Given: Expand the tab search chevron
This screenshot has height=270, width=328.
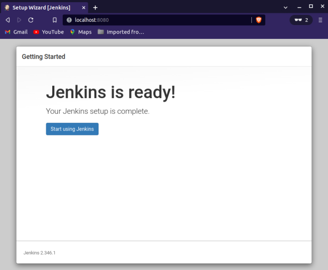Looking at the screenshot, I should [x=285, y=7].
